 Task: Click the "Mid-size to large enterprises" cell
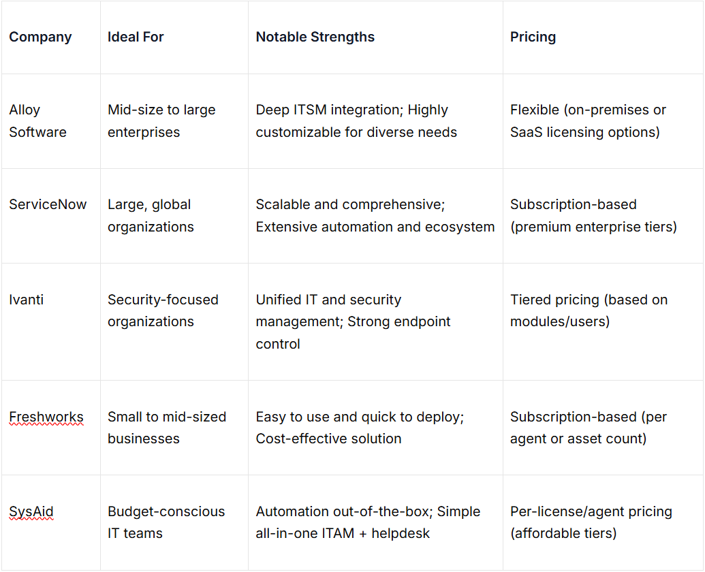pos(161,121)
